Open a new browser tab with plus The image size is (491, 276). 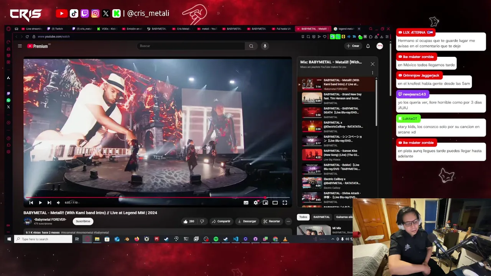click(x=359, y=29)
